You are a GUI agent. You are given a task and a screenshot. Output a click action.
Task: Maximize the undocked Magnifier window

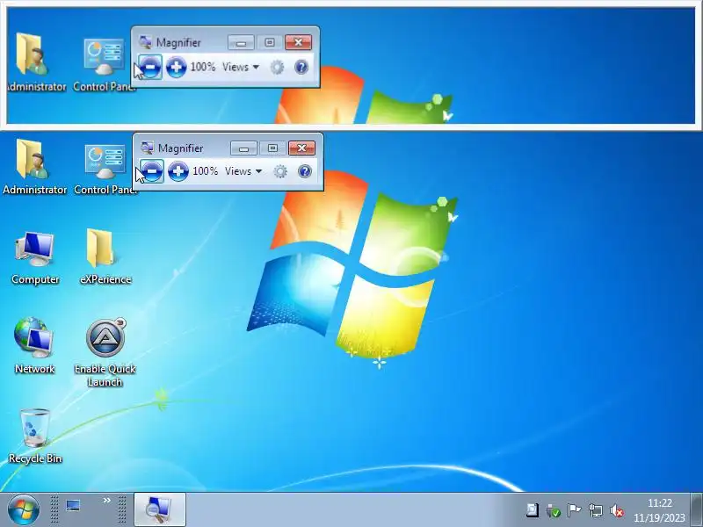[272, 148]
